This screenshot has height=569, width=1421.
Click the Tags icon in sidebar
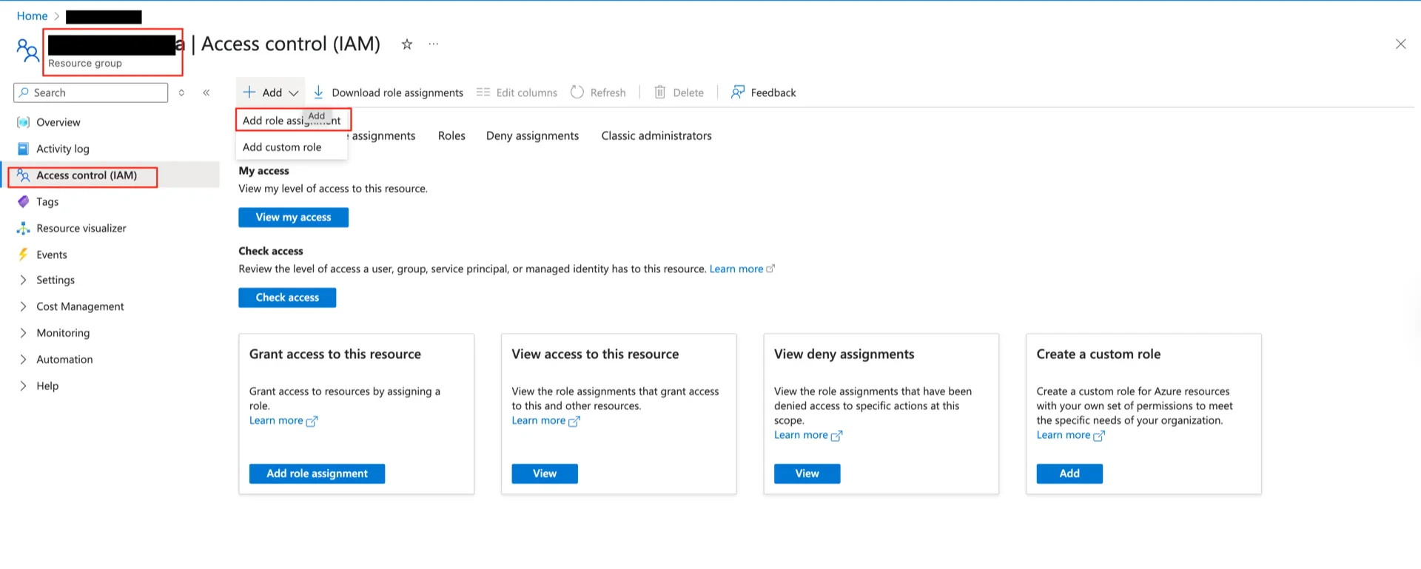pyautogui.click(x=24, y=201)
